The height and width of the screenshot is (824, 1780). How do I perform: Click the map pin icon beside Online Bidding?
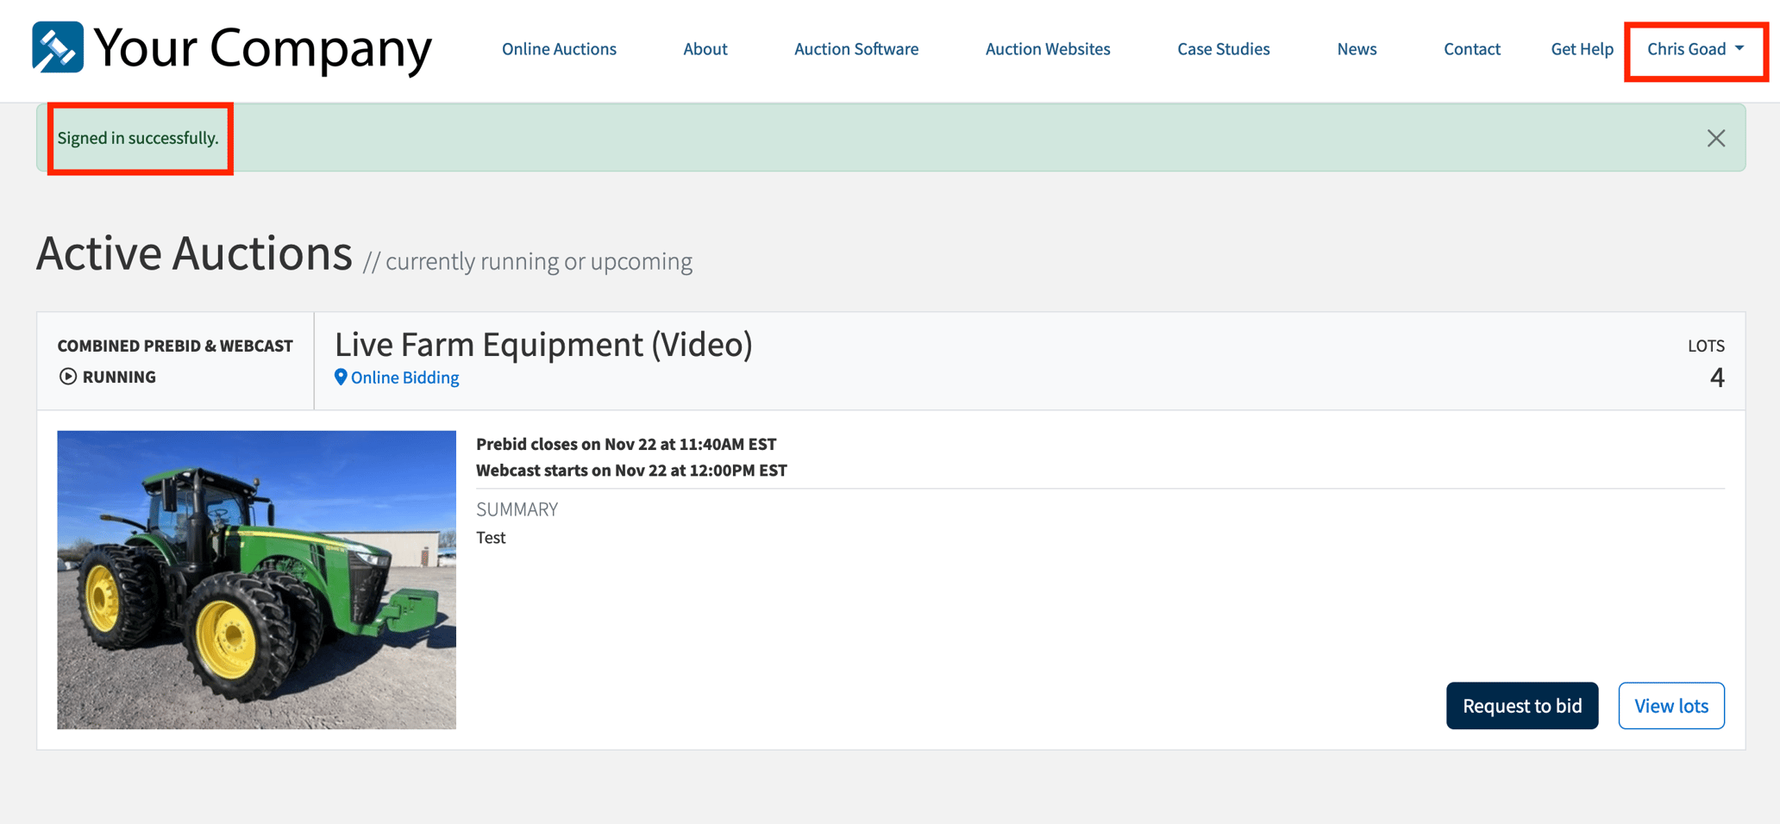[x=341, y=377]
